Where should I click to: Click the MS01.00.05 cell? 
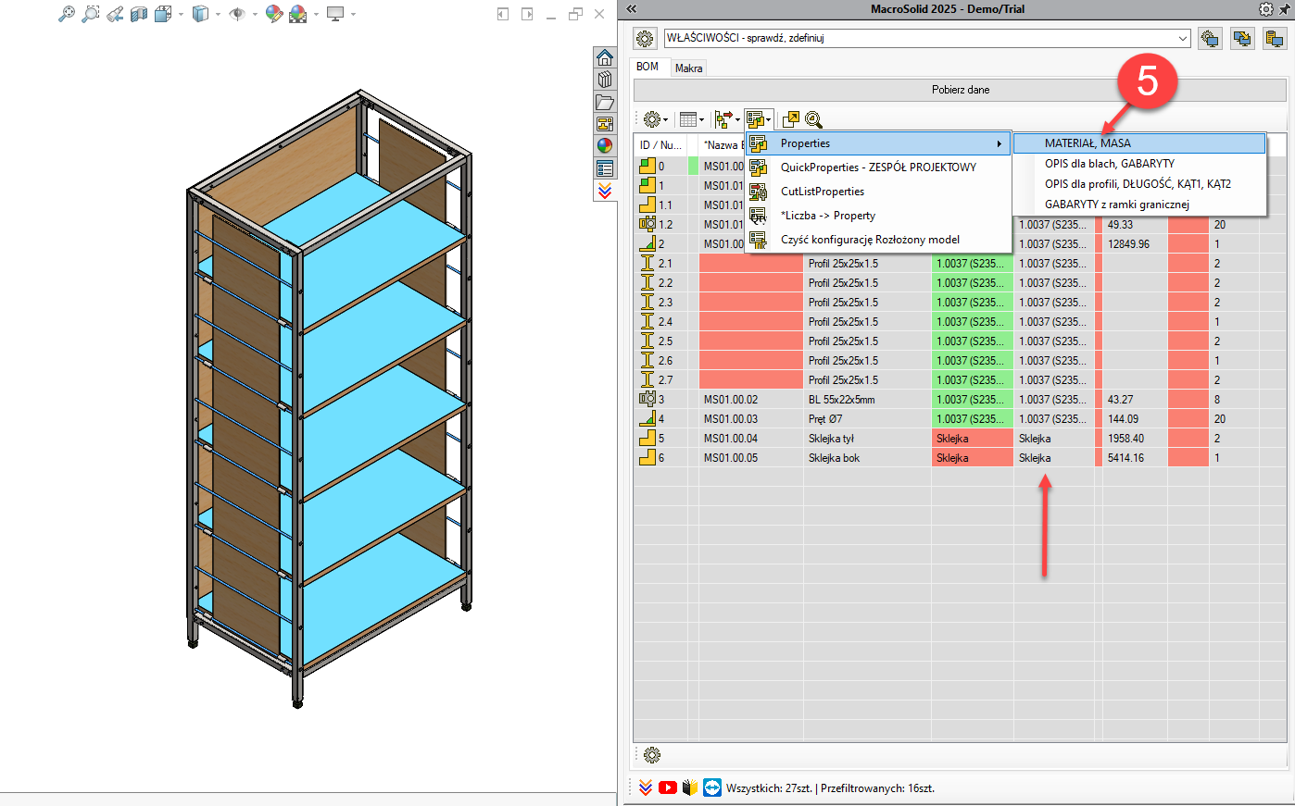(750, 458)
